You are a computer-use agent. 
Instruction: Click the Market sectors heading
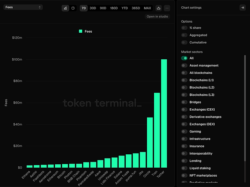click(192, 52)
